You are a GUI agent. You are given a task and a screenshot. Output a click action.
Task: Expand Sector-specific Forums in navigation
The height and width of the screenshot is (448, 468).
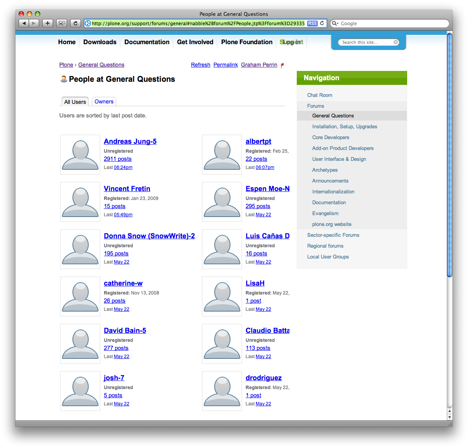click(333, 235)
